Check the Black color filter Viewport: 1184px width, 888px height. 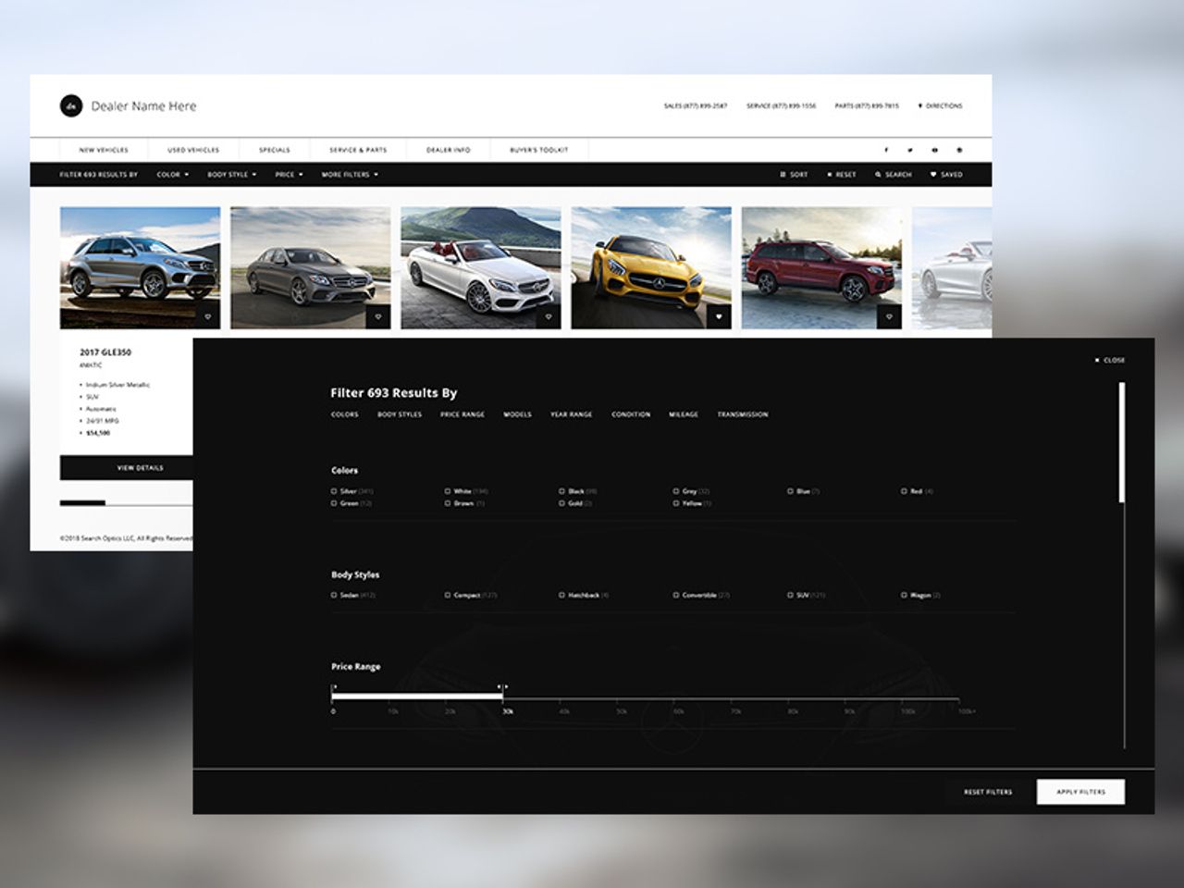pos(561,491)
